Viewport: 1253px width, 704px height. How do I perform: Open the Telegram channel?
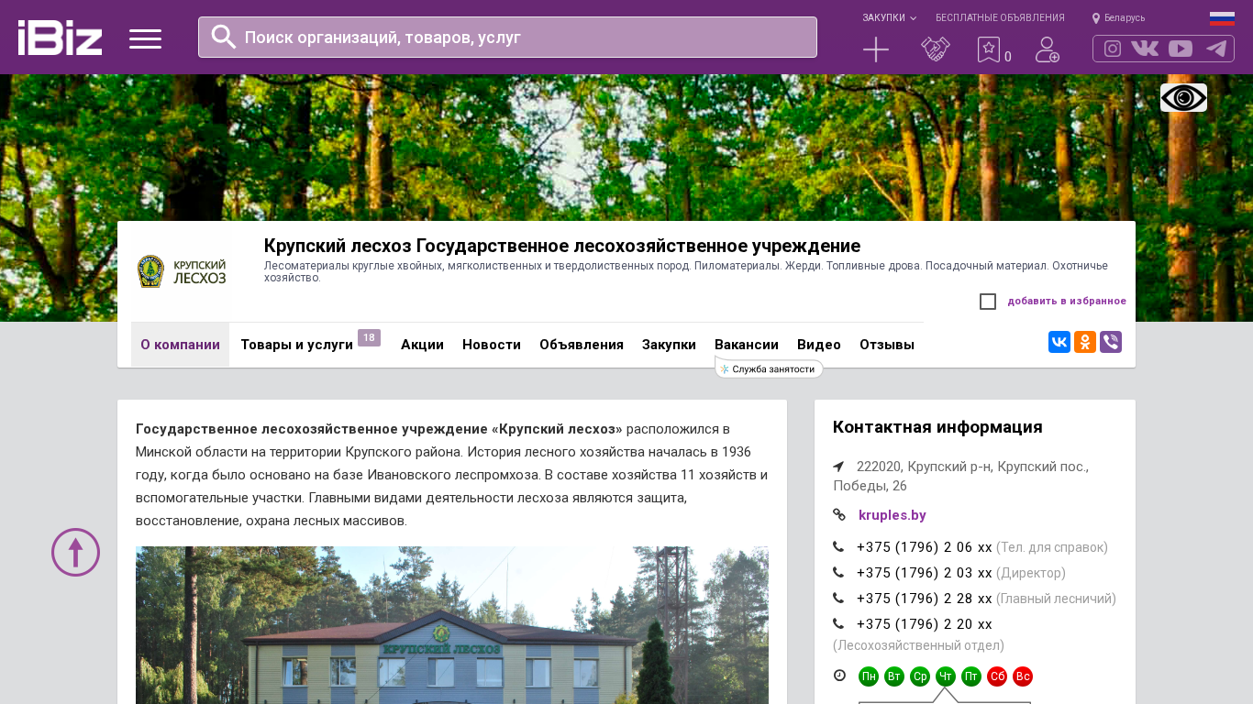[1216, 49]
